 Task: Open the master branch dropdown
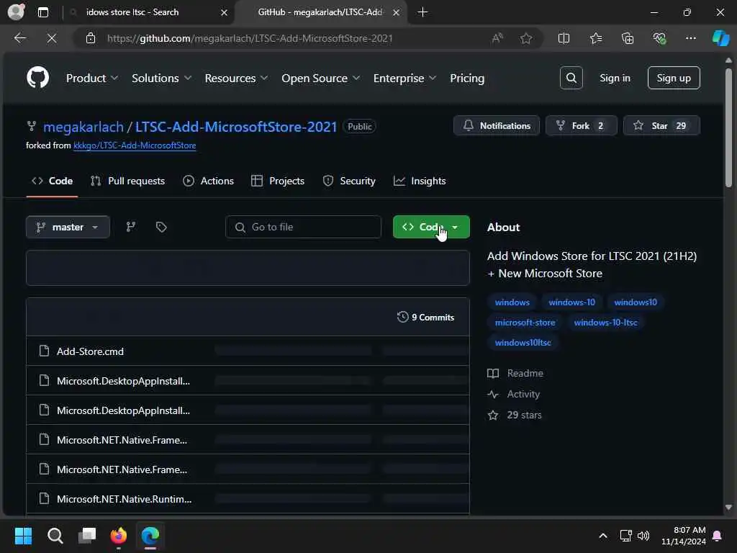coord(68,227)
